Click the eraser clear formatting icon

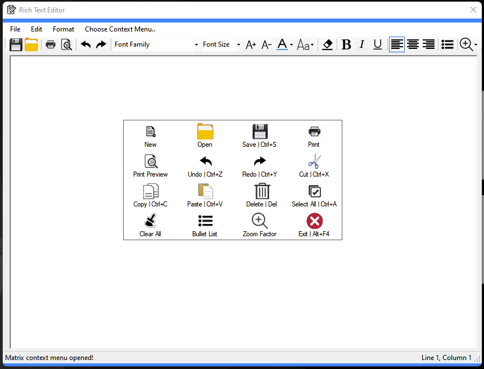328,45
